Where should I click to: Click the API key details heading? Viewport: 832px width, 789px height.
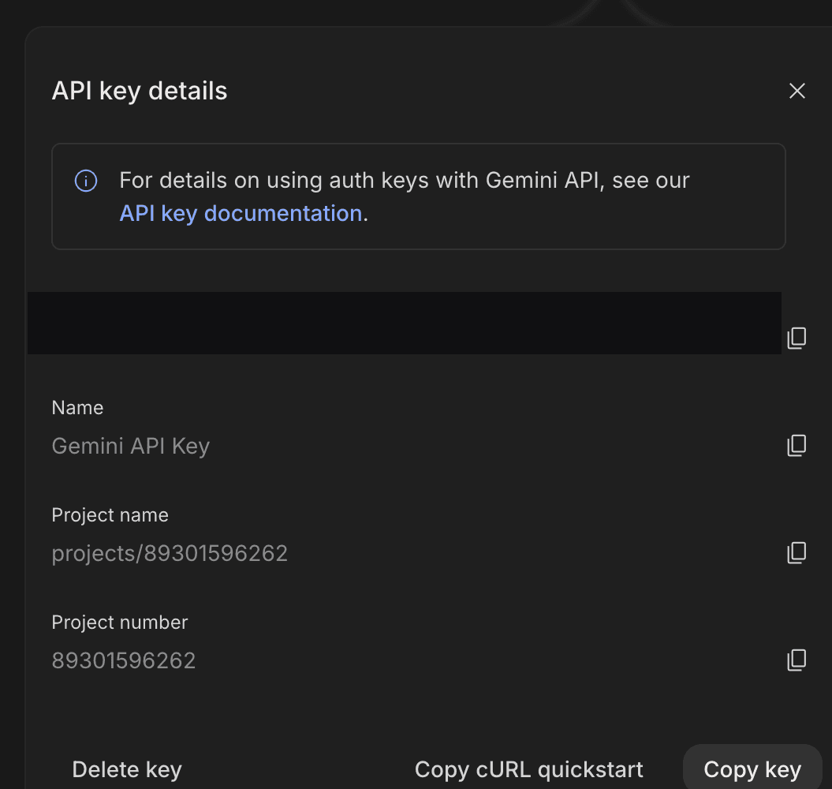pos(140,91)
